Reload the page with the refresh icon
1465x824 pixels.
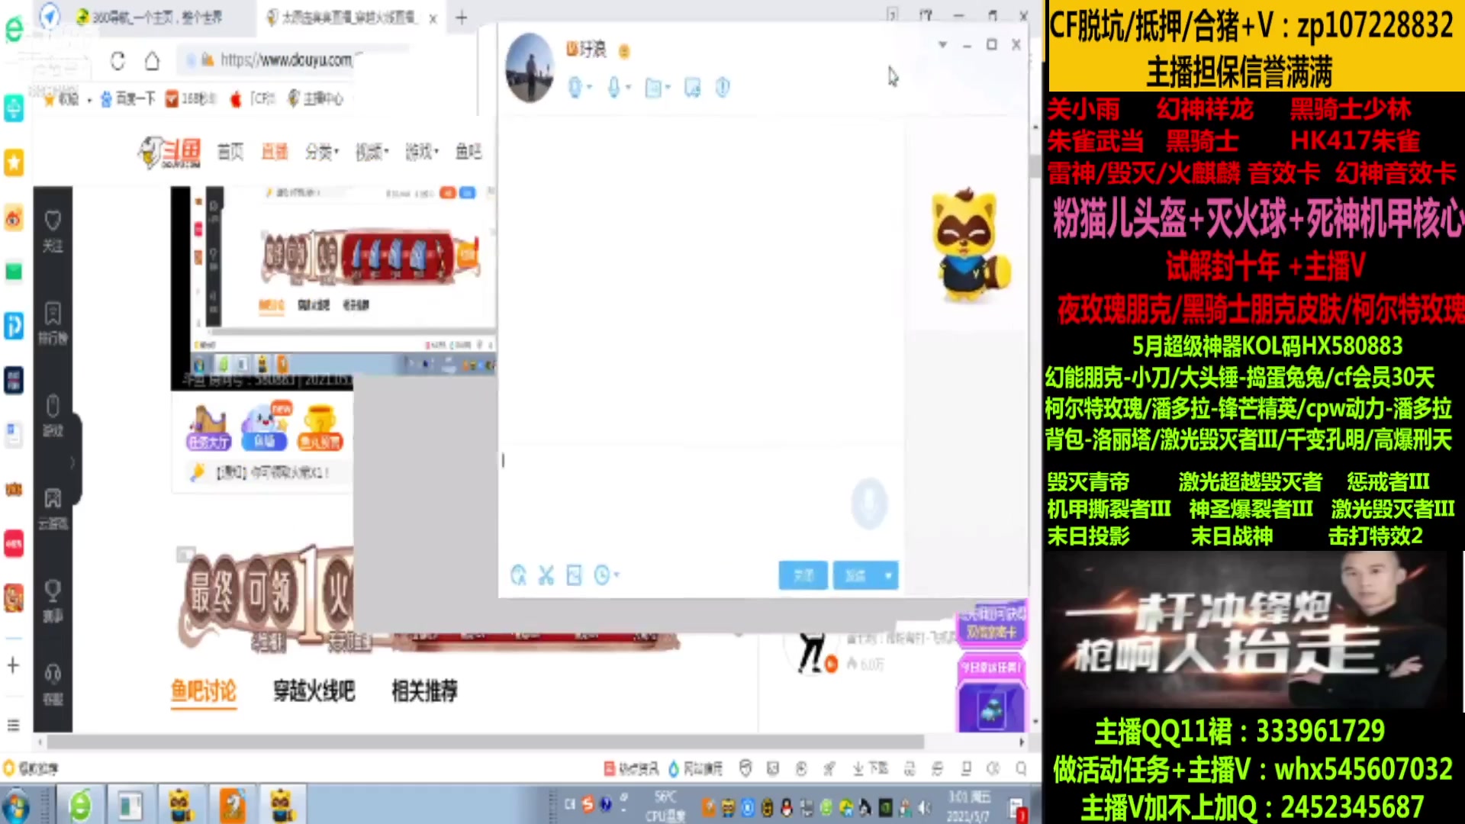(x=118, y=60)
